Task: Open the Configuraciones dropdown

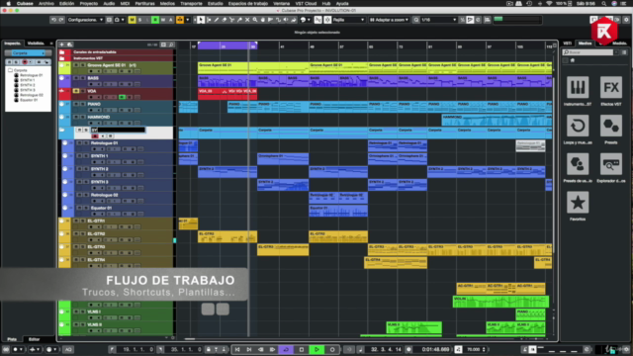Action: point(85,20)
